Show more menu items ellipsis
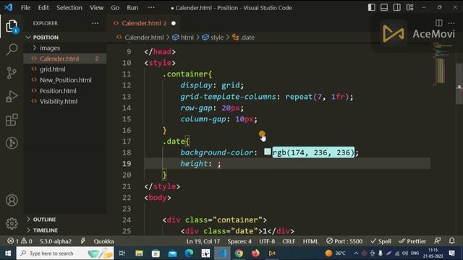 coord(151,8)
